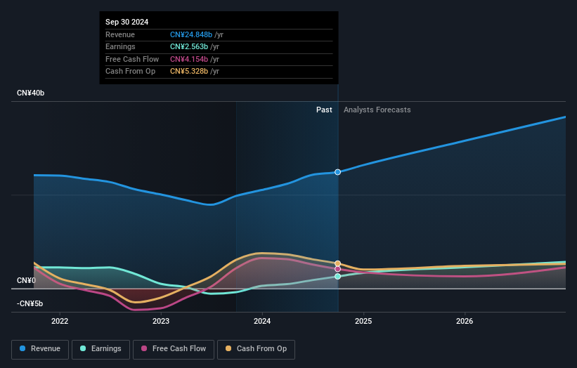Click the orange Cash From Op legend dot

(228, 348)
